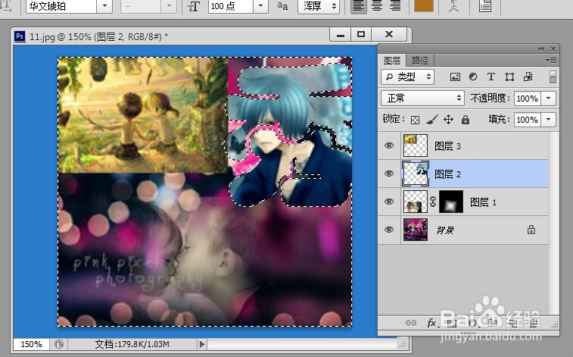
Task: Toggle text orientation icon
Action: point(7,6)
